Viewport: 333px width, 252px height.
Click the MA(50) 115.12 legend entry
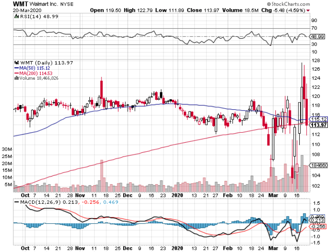point(32,68)
